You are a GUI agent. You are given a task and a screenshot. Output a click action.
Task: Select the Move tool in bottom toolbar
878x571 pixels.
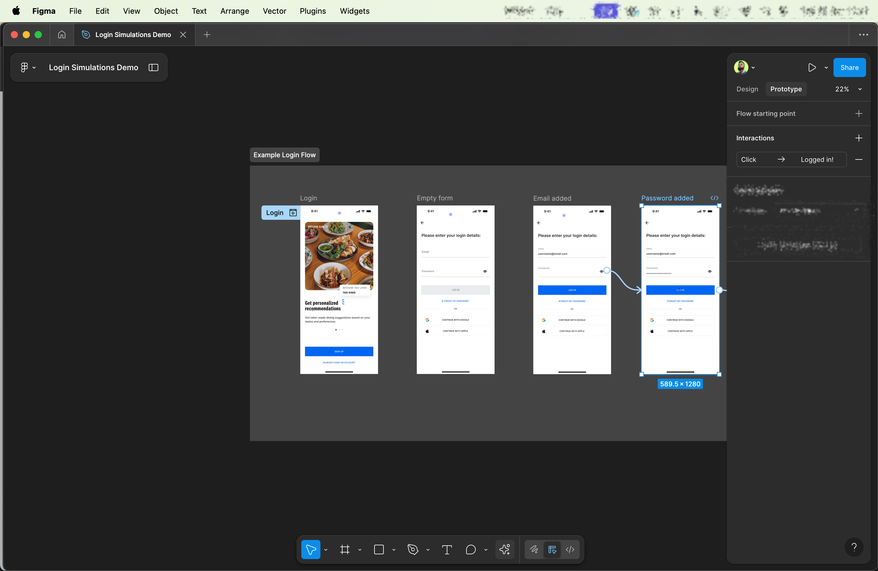(311, 549)
